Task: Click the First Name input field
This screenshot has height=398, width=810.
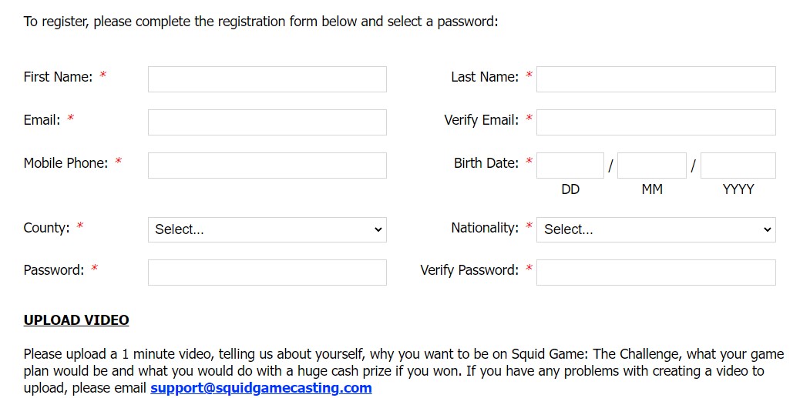Action: pyautogui.click(x=267, y=79)
